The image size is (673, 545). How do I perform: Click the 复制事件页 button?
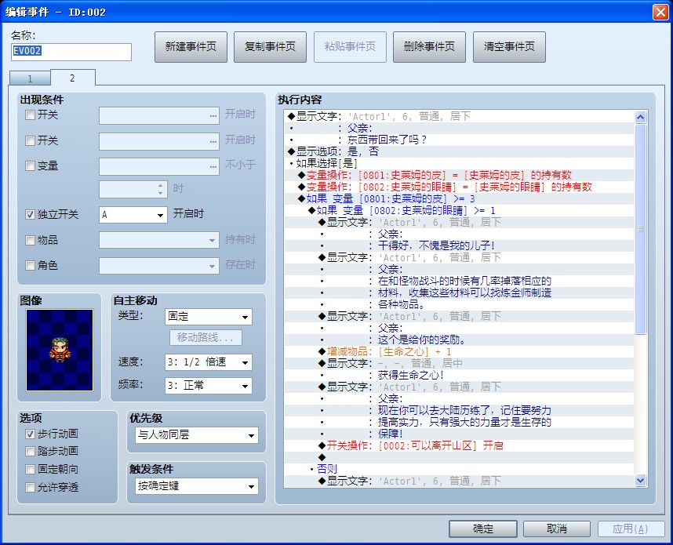pyautogui.click(x=271, y=47)
